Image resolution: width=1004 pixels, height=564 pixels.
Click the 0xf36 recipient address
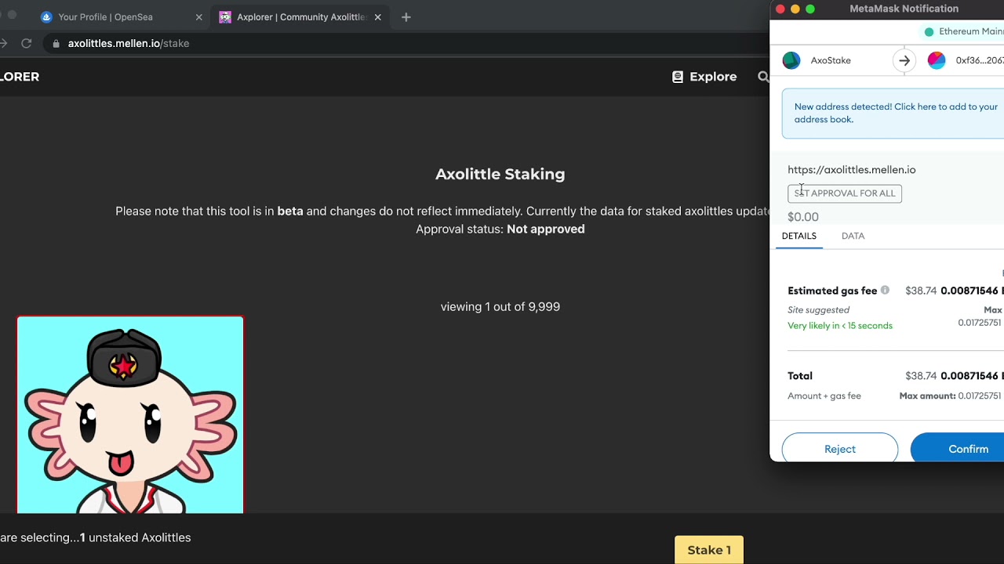click(980, 60)
